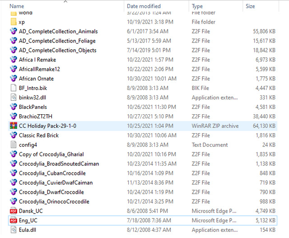Click the African Ornate file name
The height and width of the screenshot is (238, 289).
[36, 79]
